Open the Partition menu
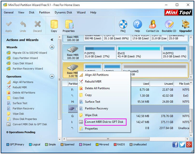The image size is (195, 154). click(x=44, y=13)
